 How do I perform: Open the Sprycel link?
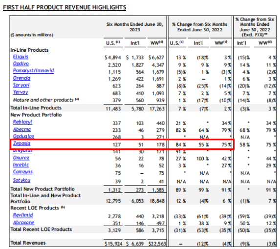coord(21,85)
